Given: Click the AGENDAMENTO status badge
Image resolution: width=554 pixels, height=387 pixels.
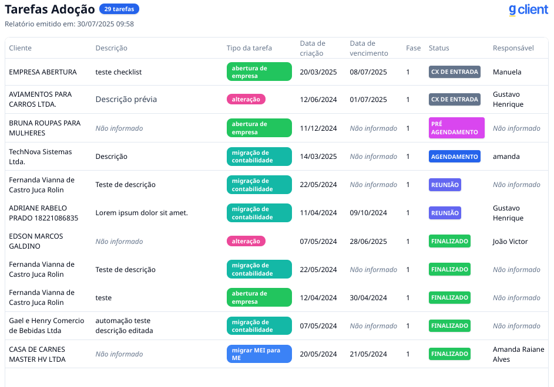Looking at the screenshot, I should pos(454,157).
